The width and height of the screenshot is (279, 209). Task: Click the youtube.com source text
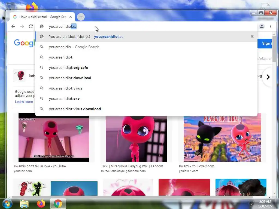[x=23, y=171]
